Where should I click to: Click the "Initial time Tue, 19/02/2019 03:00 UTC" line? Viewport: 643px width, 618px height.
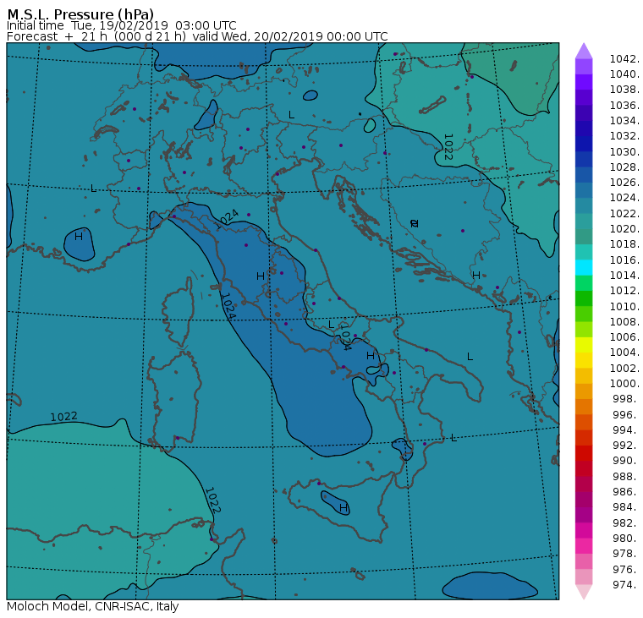coord(121,25)
